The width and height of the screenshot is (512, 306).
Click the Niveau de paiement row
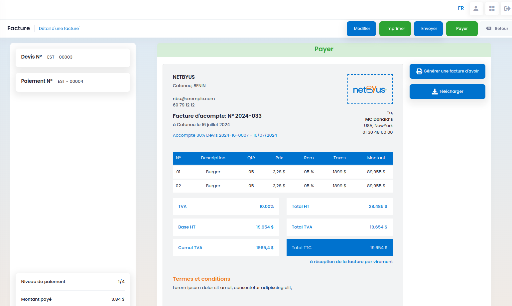click(73, 282)
